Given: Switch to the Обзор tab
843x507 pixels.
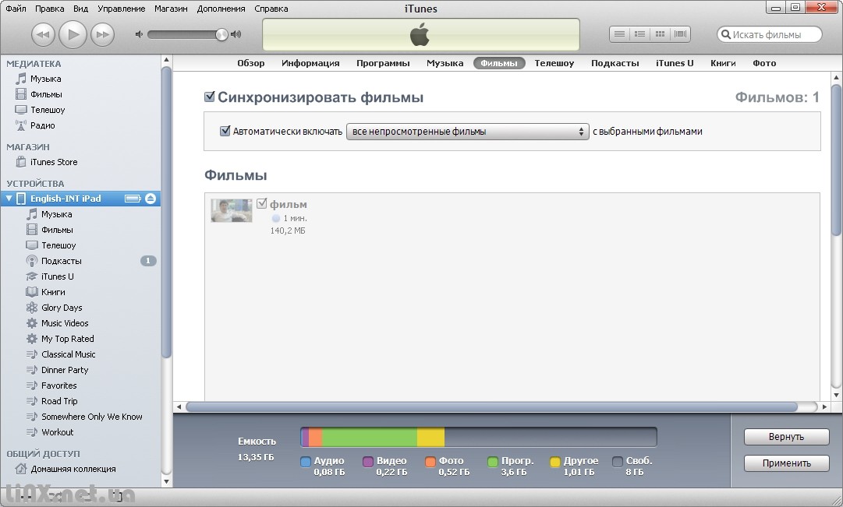Looking at the screenshot, I should [251, 63].
